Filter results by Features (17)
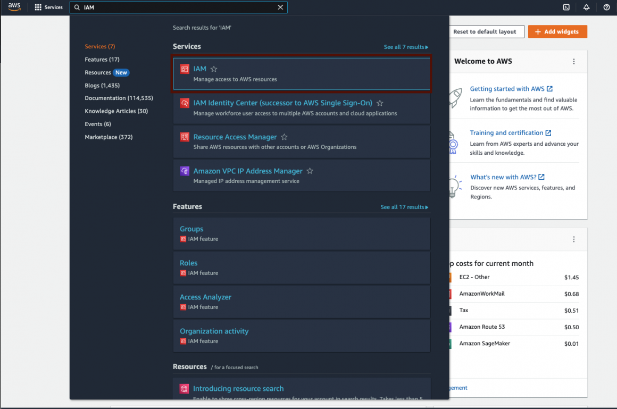 102,60
